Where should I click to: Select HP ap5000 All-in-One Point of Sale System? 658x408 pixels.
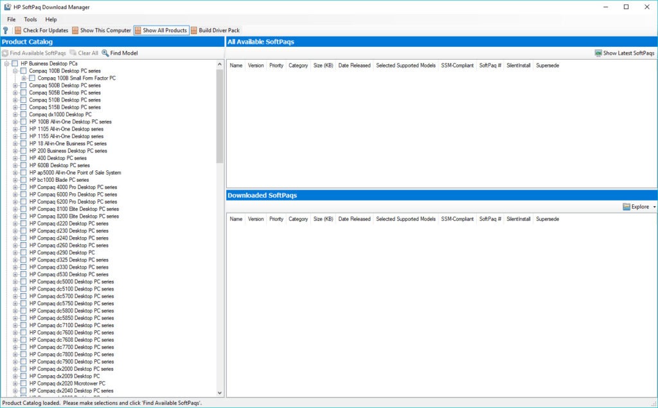point(75,173)
